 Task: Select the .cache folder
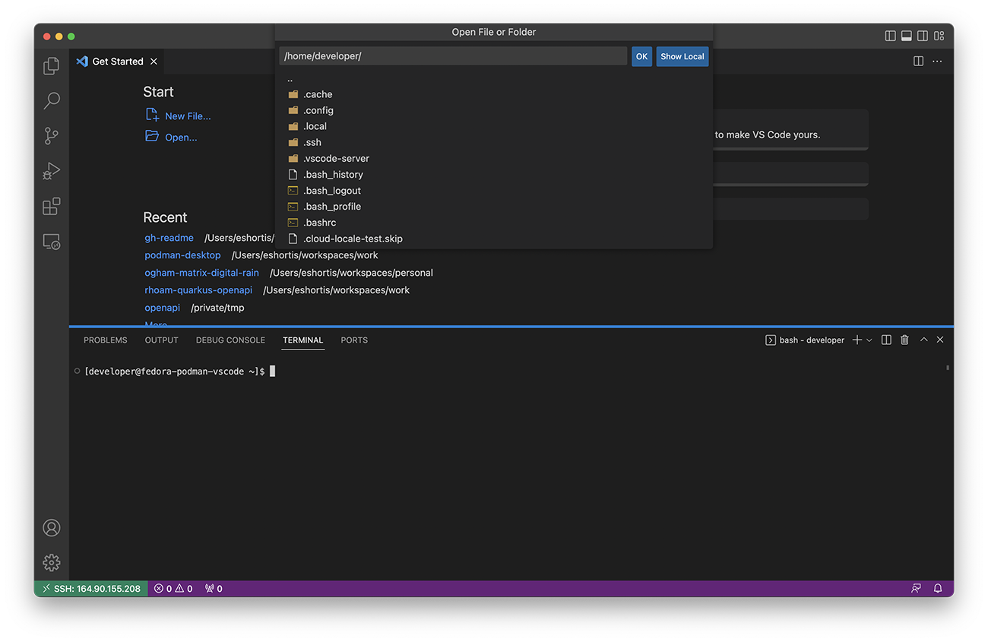[494, 94]
